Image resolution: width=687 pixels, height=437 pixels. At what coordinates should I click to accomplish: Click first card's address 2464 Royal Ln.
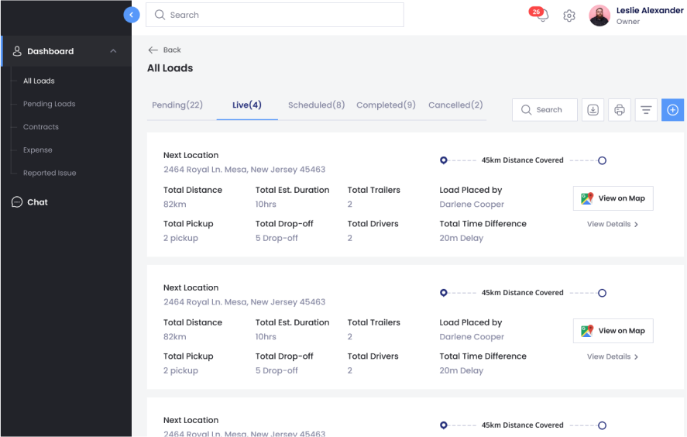tap(245, 169)
